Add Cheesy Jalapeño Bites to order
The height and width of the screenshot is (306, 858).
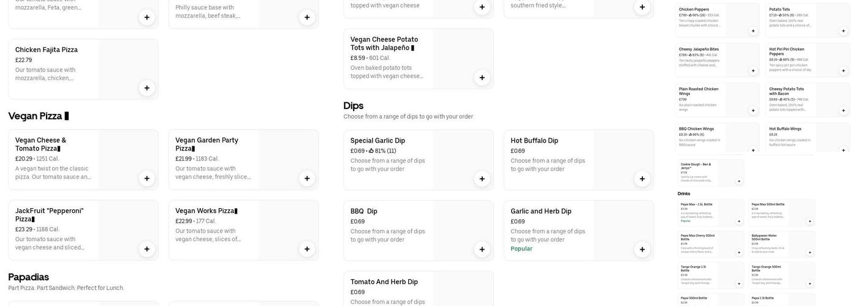(x=753, y=71)
